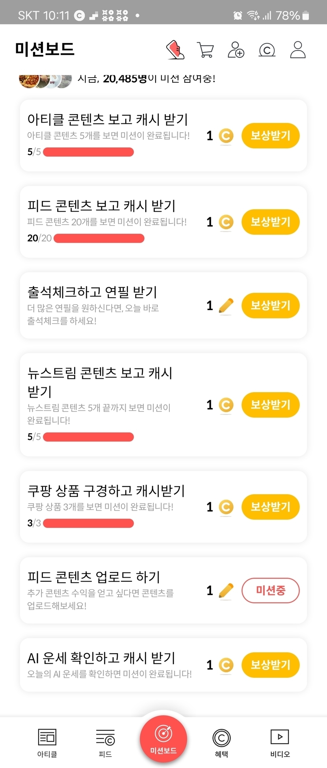Open the shopping cart icon
Viewport: 327px width, 768px height.
[x=205, y=50]
